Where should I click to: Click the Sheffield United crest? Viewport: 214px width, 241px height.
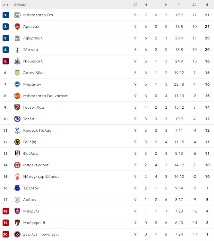(17, 234)
